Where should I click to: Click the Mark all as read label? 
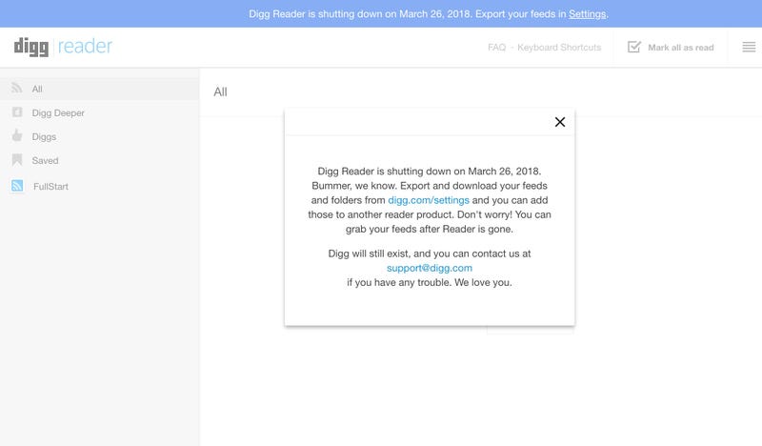[x=681, y=48]
